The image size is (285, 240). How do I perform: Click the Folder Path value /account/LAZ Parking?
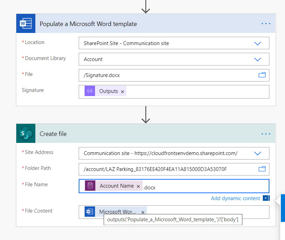[x=155, y=169]
